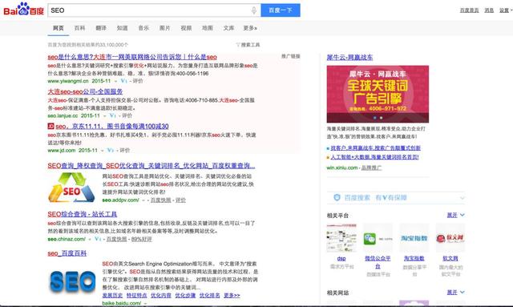Expand the arrow after seo.lanjue.cc 2015-11

coord(105,116)
